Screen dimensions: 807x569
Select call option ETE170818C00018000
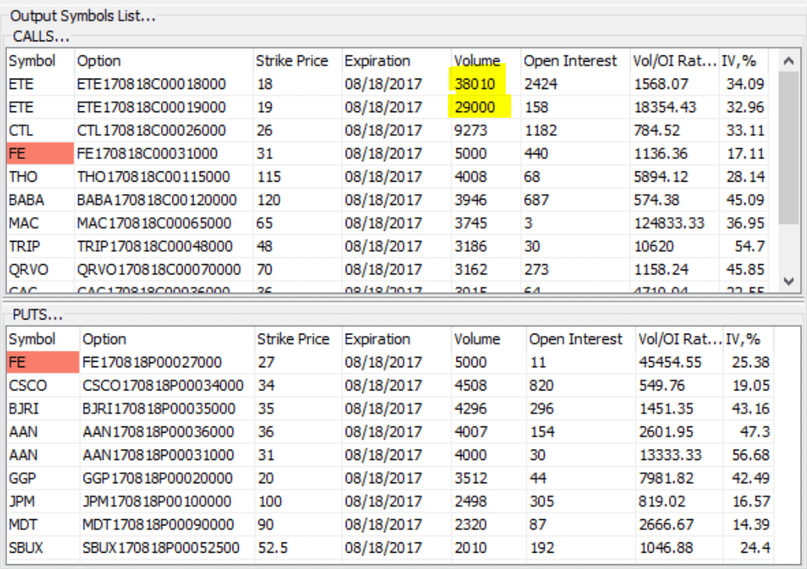pos(151,83)
